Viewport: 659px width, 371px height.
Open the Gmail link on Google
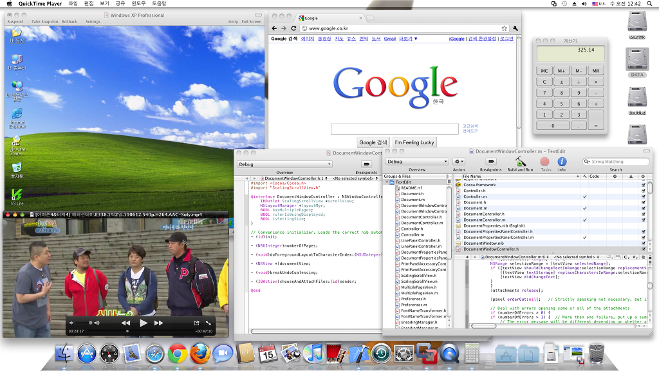pos(389,39)
